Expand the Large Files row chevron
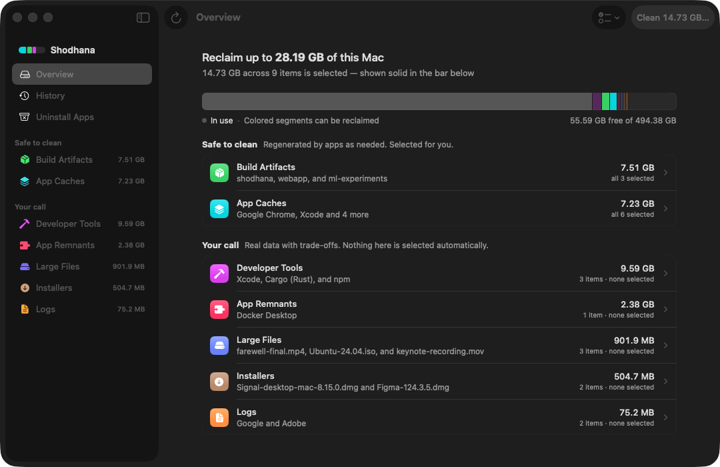Screen dimensions: 720x467 point(666,346)
